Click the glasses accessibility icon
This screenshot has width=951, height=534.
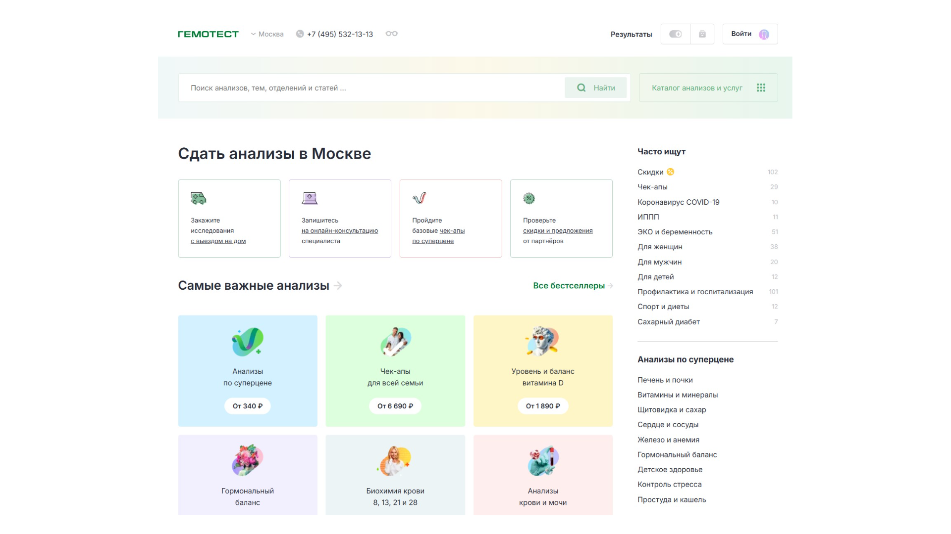[391, 34]
